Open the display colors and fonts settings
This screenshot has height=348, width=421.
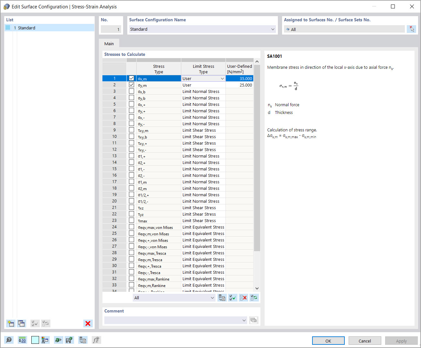click(45, 340)
